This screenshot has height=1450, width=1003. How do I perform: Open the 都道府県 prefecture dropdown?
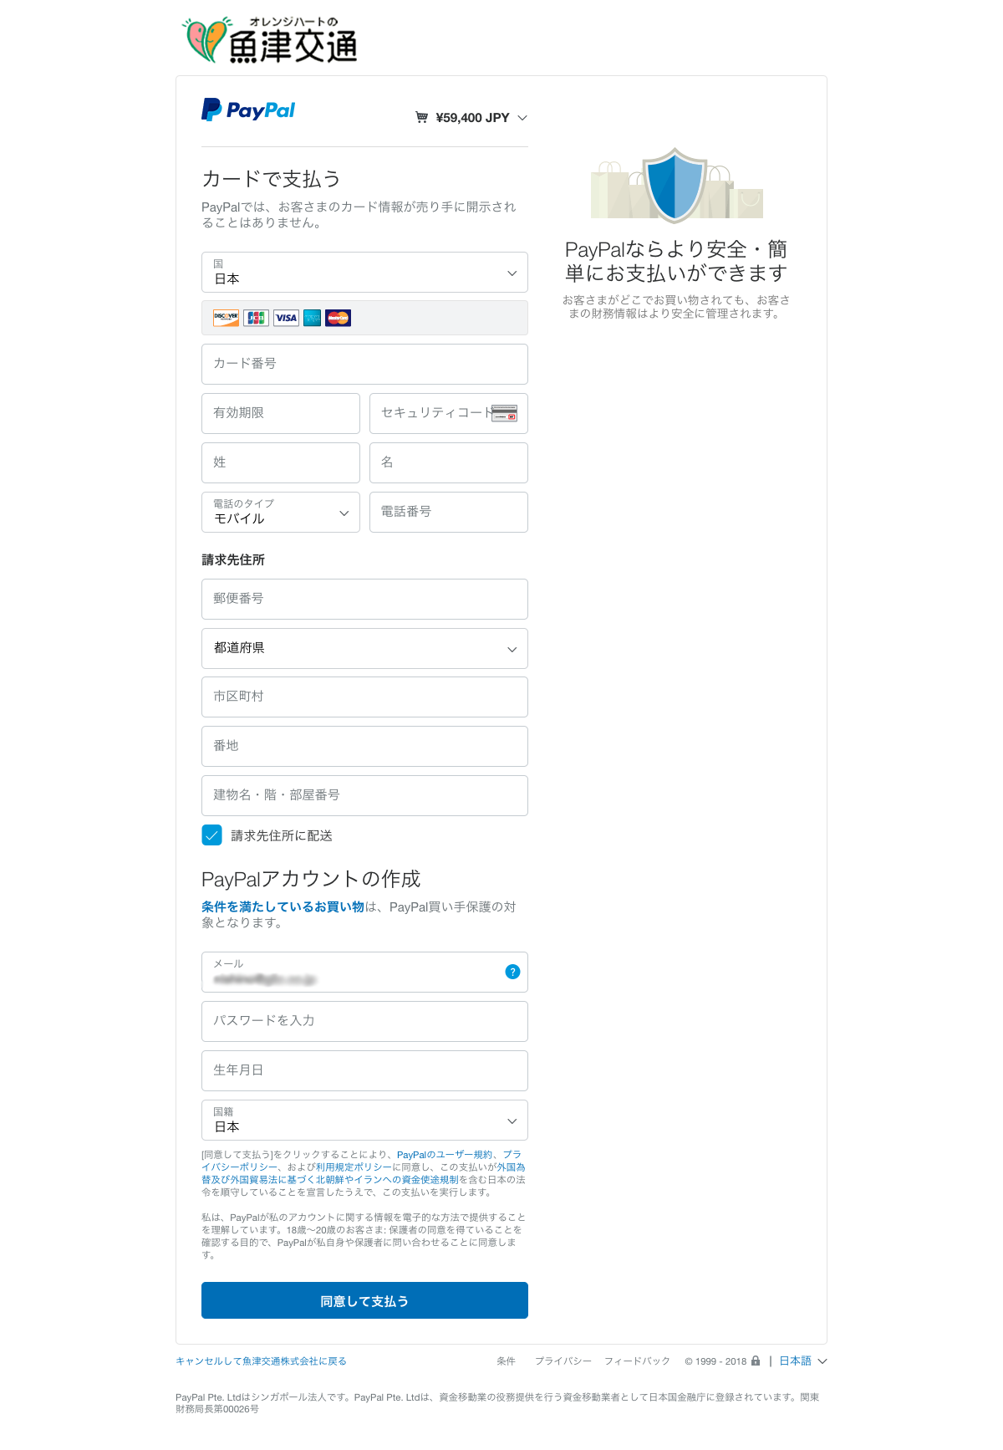(364, 648)
